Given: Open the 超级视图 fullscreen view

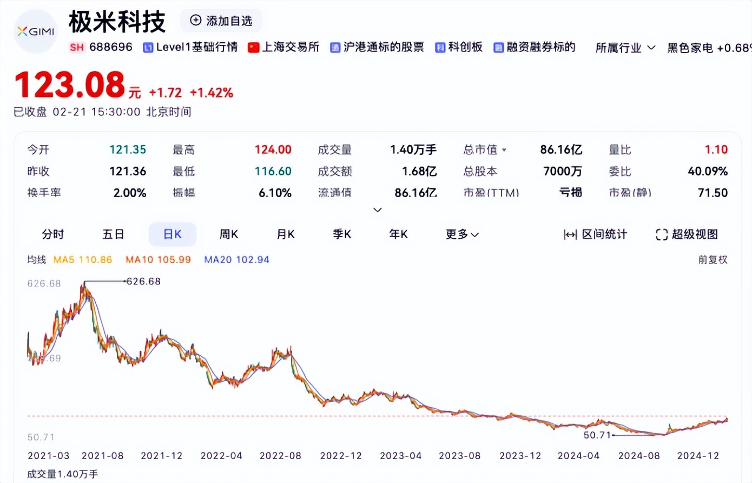Looking at the screenshot, I should (x=687, y=234).
